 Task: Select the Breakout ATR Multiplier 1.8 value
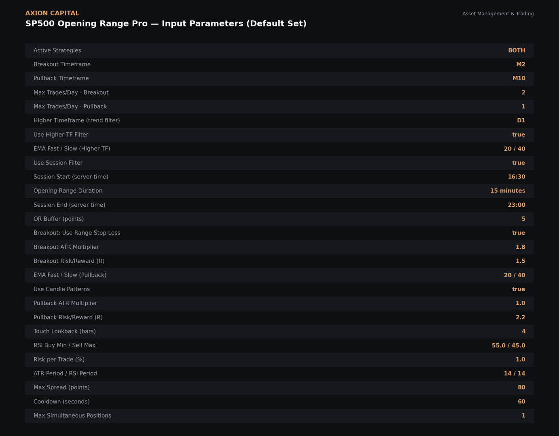click(520, 247)
